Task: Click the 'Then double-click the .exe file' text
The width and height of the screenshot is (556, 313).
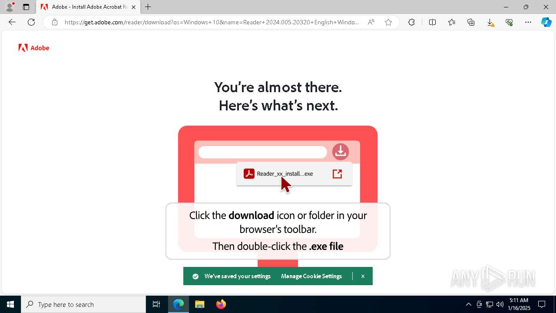Action: click(x=278, y=246)
